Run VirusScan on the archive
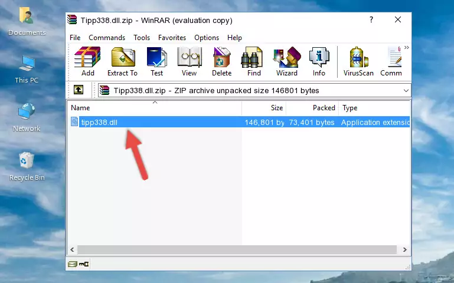Screen dimensions: 454x283 [x=358, y=61]
